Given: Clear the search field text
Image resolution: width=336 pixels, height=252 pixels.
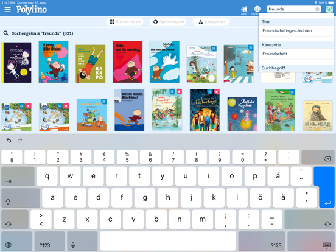Looking at the screenshot, I should 317,9.
